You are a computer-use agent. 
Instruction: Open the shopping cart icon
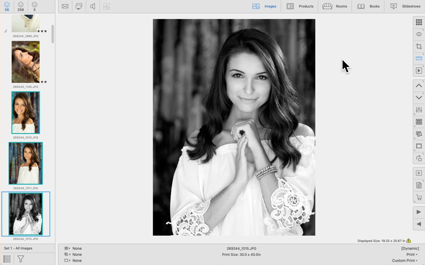click(x=419, y=198)
